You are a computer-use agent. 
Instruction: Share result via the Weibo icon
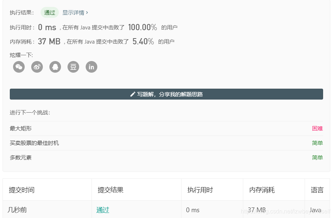[x=37, y=67]
